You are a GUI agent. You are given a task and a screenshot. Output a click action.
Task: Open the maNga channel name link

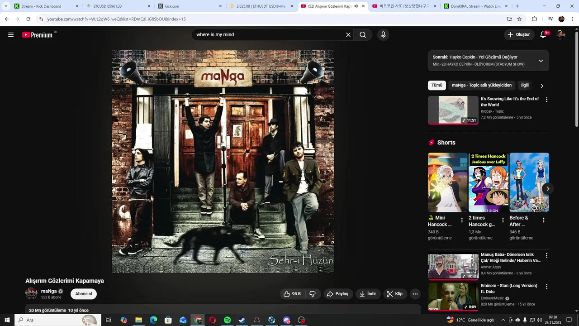coord(49,291)
